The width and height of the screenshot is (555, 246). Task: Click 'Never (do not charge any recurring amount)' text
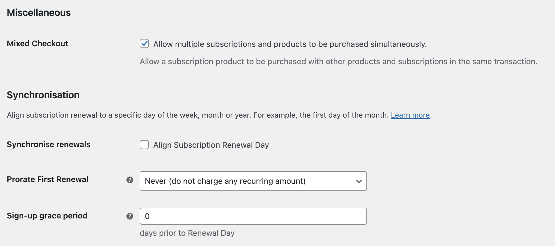point(225,181)
